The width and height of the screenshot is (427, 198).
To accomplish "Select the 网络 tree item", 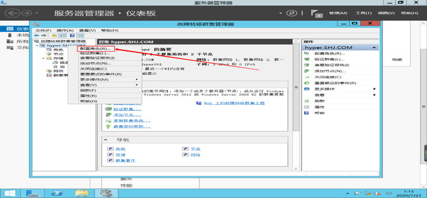I will (x=58, y=71).
